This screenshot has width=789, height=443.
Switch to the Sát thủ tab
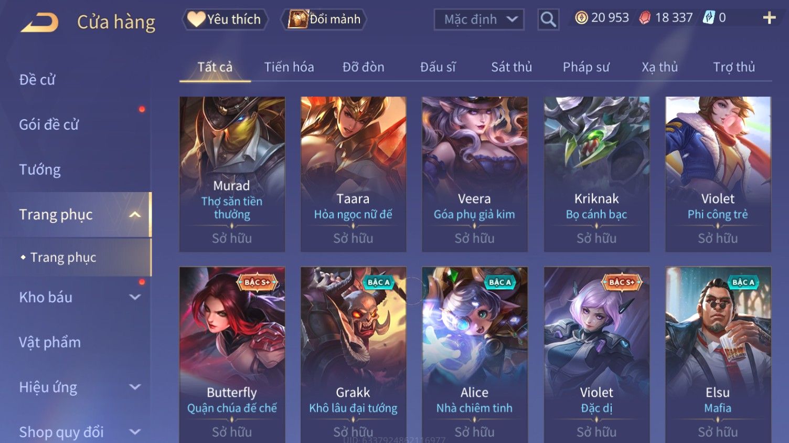click(x=511, y=67)
